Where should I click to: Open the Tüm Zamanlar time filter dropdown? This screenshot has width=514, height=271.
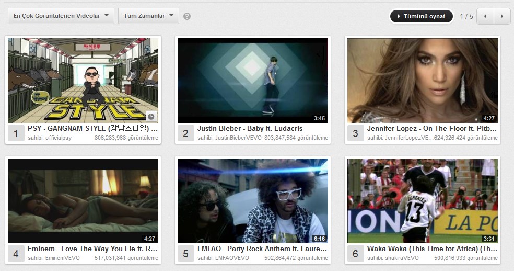point(148,16)
